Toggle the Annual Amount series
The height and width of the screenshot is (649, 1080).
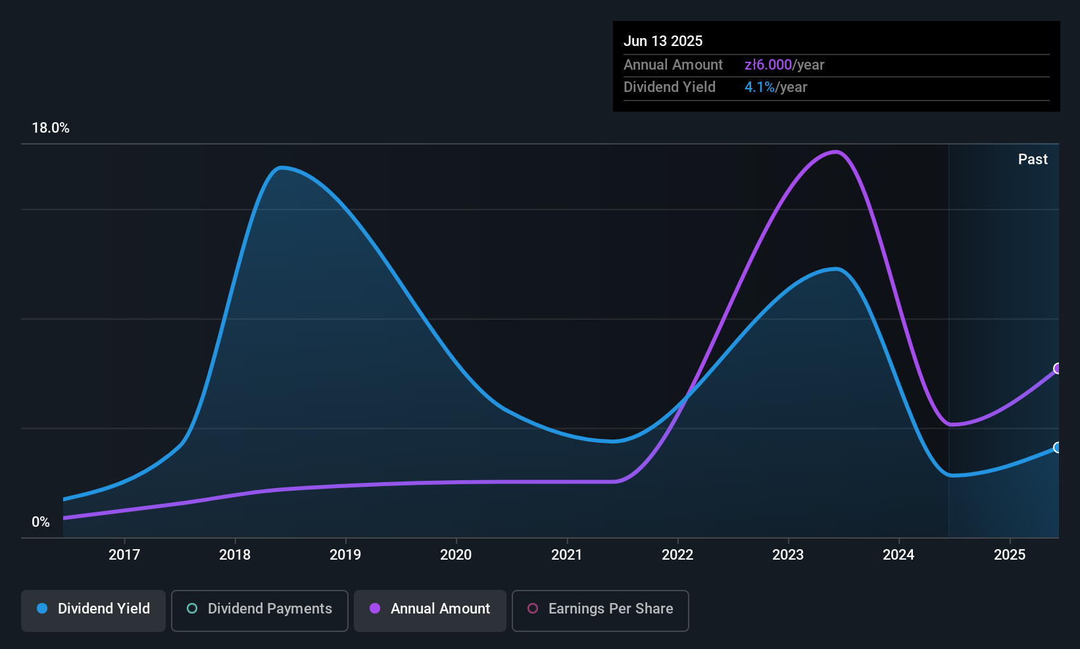(x=430, y=611)
